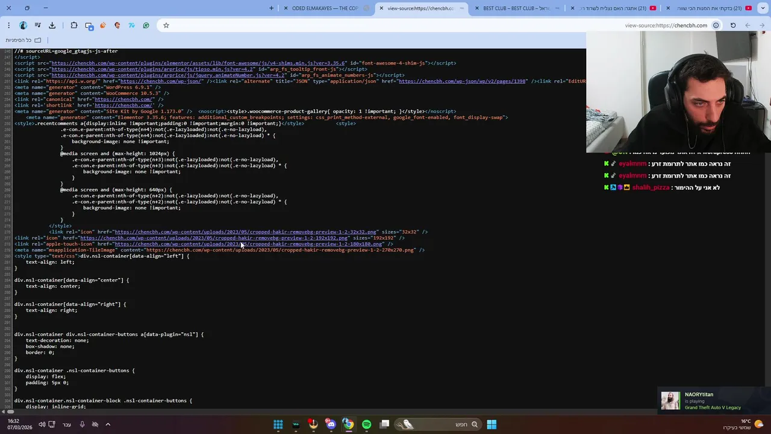The image size is (771, 434).
Task: Open the volume speaker tray icon
Action: [42, 424]
